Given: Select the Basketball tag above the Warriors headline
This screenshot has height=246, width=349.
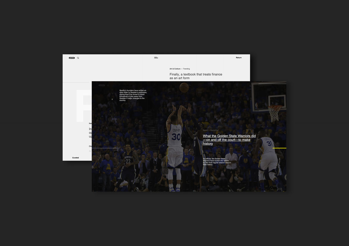Looking at the screenshot, I should click(x=214, y=130).
